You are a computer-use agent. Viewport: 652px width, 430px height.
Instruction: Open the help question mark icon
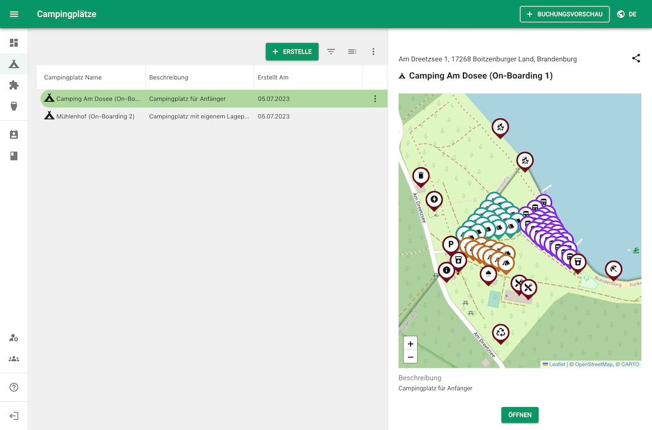click(x=14, y=387)
